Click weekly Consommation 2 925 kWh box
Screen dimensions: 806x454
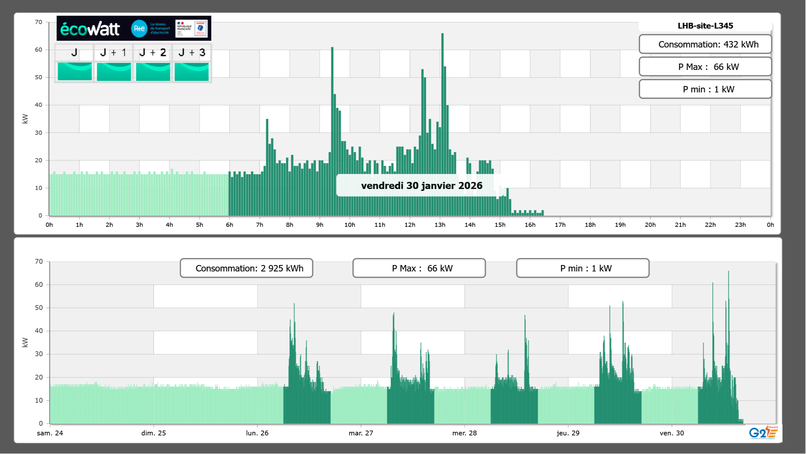[246, 268]
